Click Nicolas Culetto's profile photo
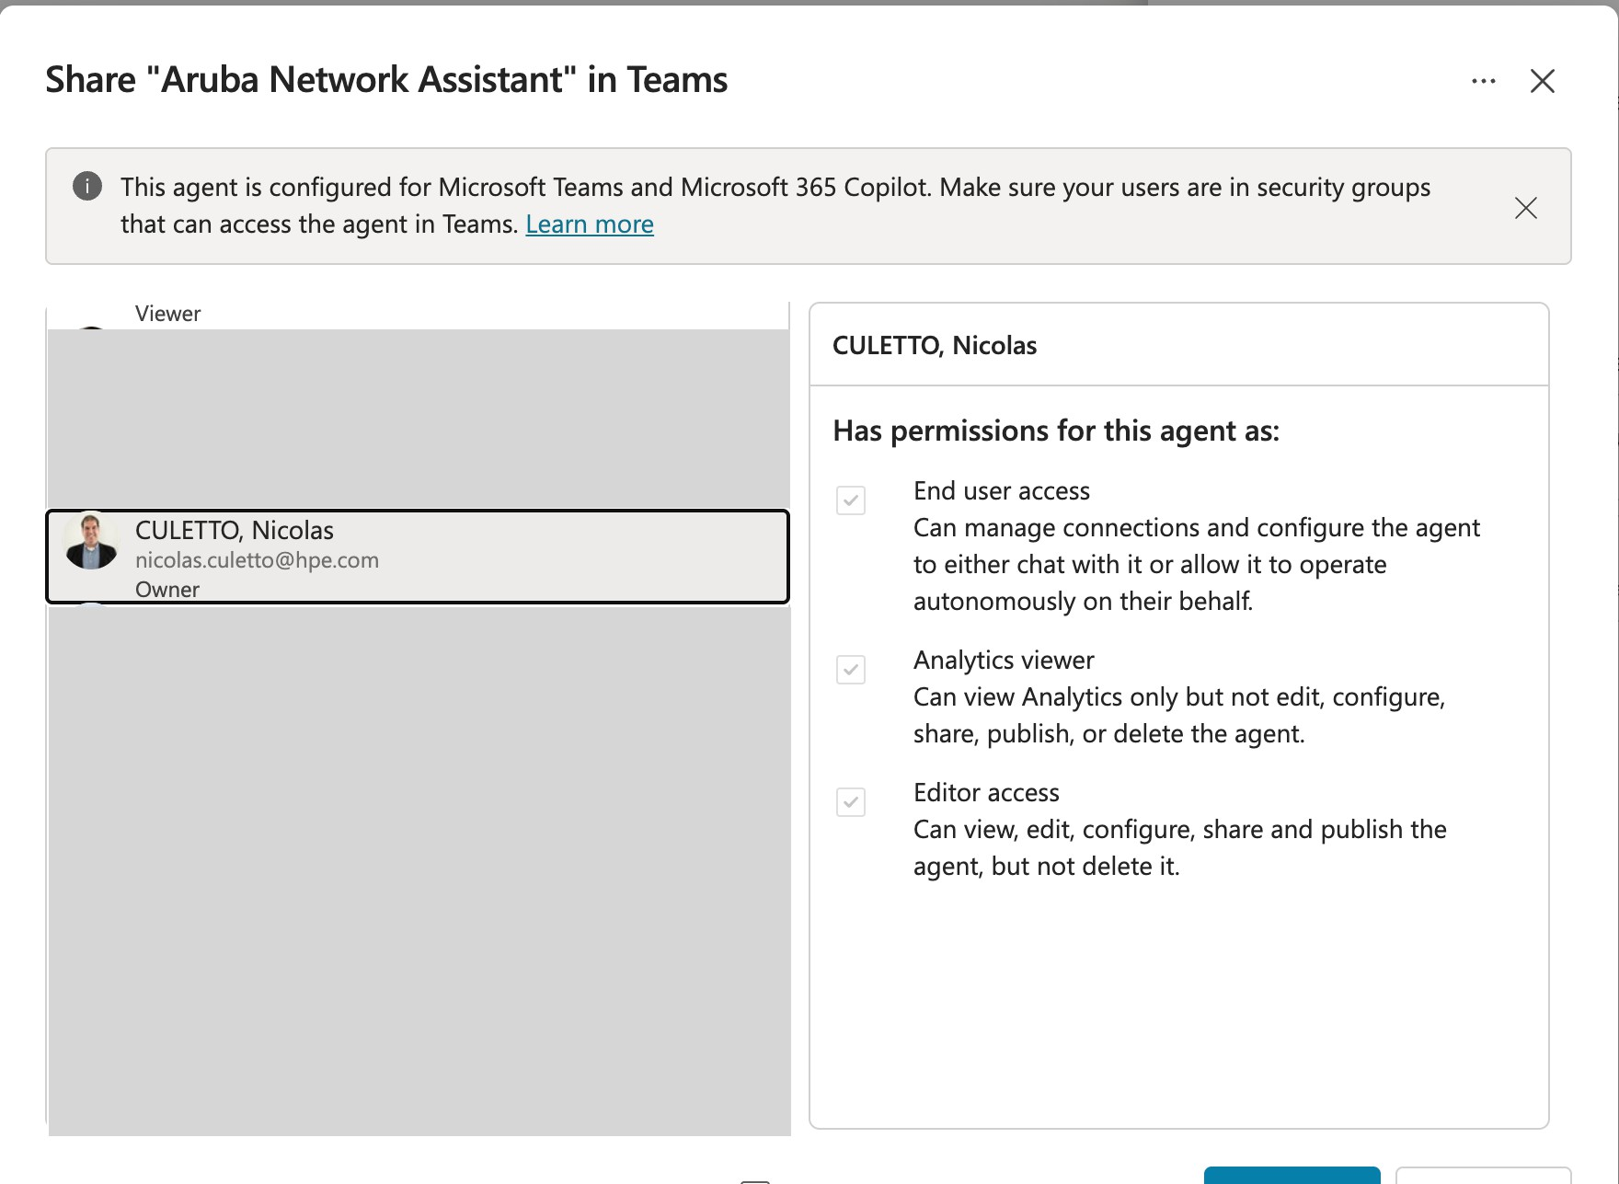 [x=91, y=541]
